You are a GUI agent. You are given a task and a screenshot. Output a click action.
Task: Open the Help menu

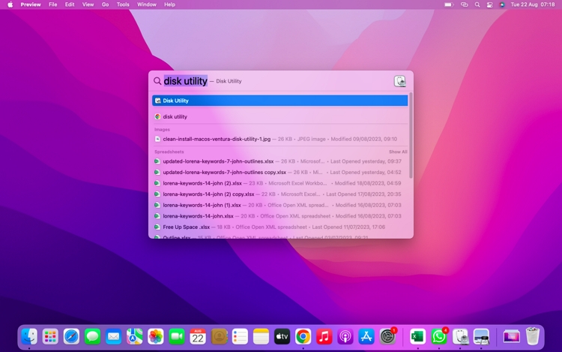point(169,5)
